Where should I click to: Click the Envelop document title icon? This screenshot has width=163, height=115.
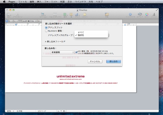[x=77, y=10]
